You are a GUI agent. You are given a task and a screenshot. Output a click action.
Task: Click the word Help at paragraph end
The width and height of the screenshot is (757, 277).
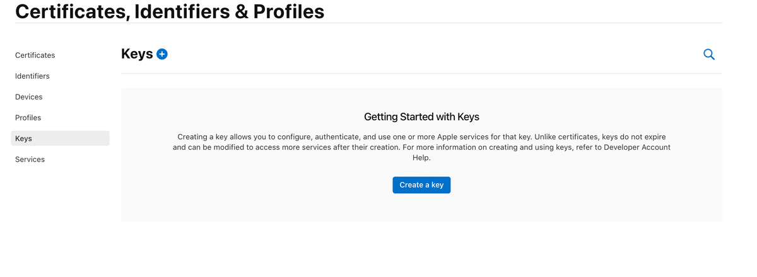pyautogui.click(x=421, y=158)
